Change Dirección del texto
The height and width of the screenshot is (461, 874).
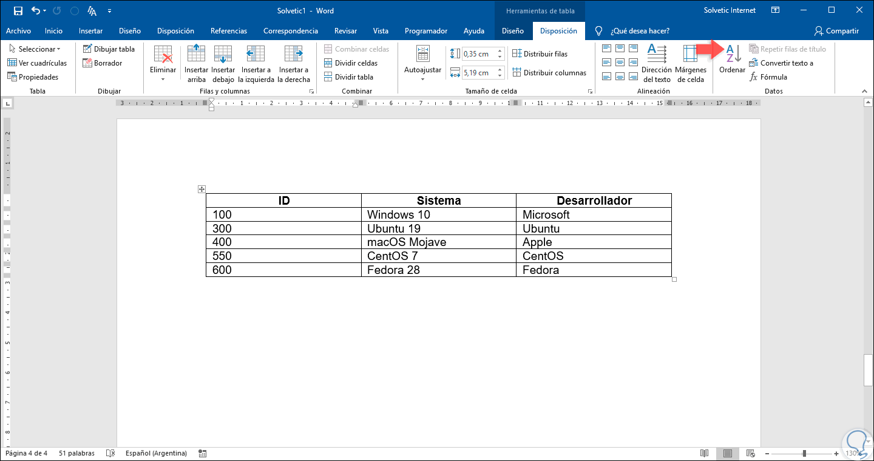click(657, 64)
